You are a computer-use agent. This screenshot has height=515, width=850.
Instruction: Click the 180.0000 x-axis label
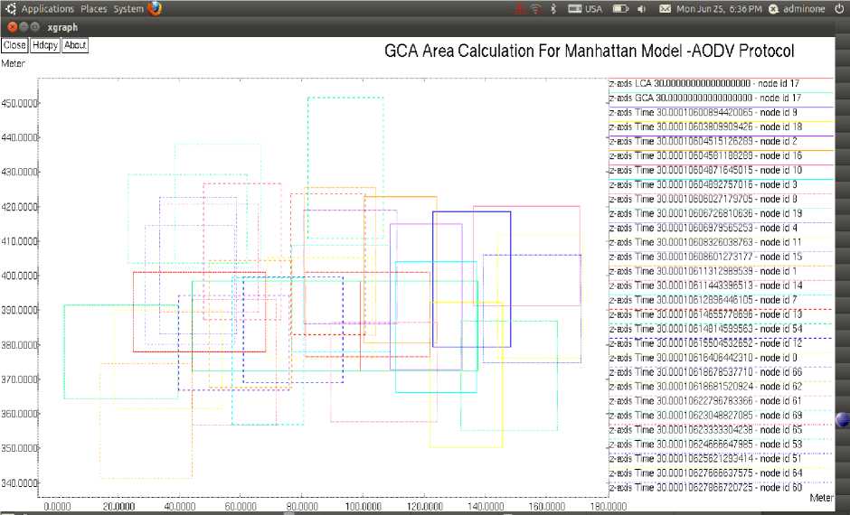[x=609, y=507]
